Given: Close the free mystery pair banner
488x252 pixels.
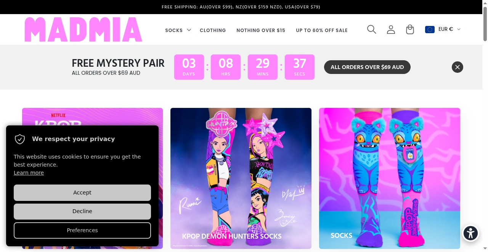Looking at the screenshot, I should tap(457, 67).
